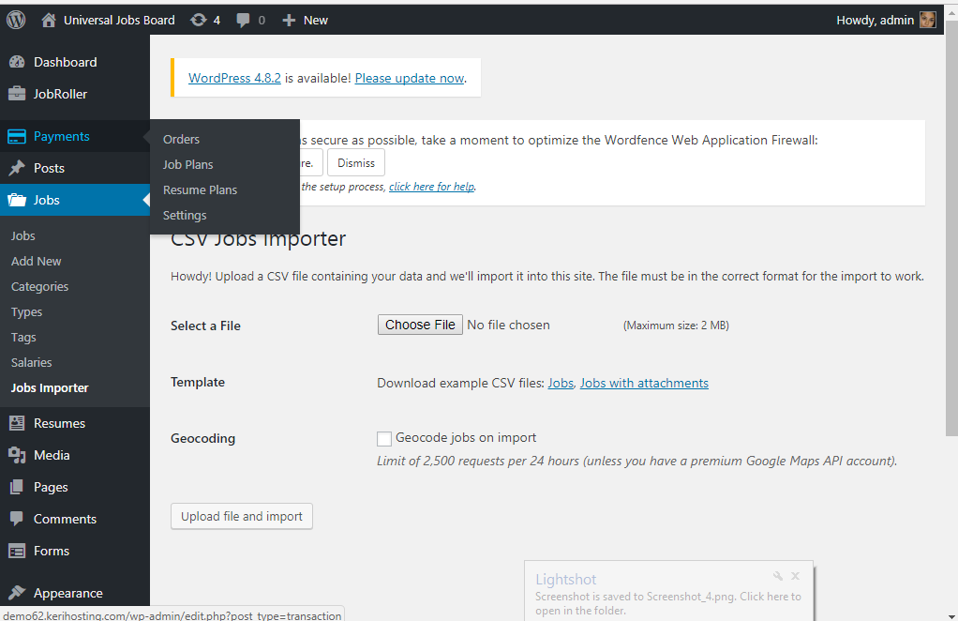The height and width of the screenshot is (621, 958).
Task: Open Types under Jobs
Action: (x=26, y=312)
